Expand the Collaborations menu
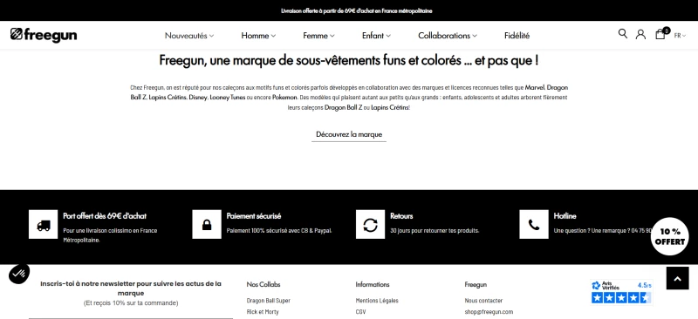This screenshot has width=698, height=319. [448, 36]
